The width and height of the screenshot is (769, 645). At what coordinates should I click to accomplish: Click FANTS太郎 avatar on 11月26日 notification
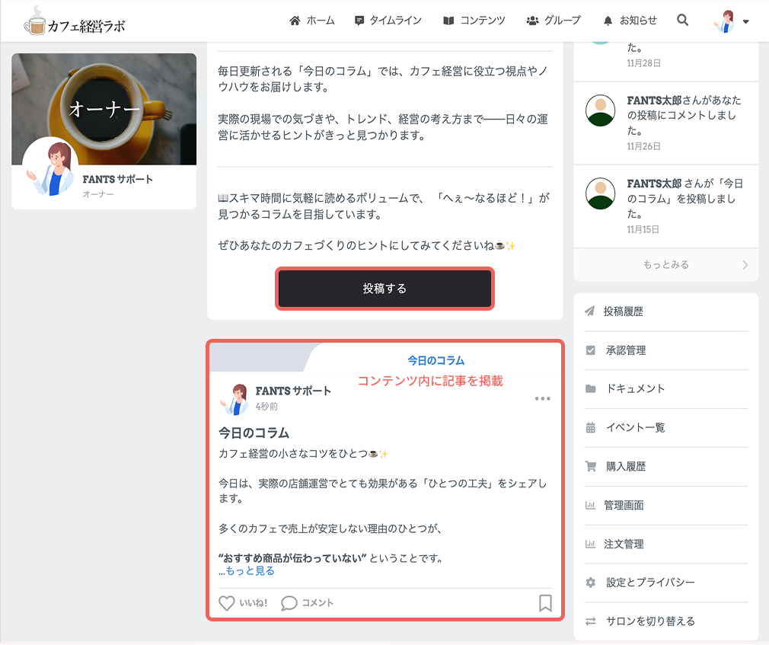(x=600, y=110)
